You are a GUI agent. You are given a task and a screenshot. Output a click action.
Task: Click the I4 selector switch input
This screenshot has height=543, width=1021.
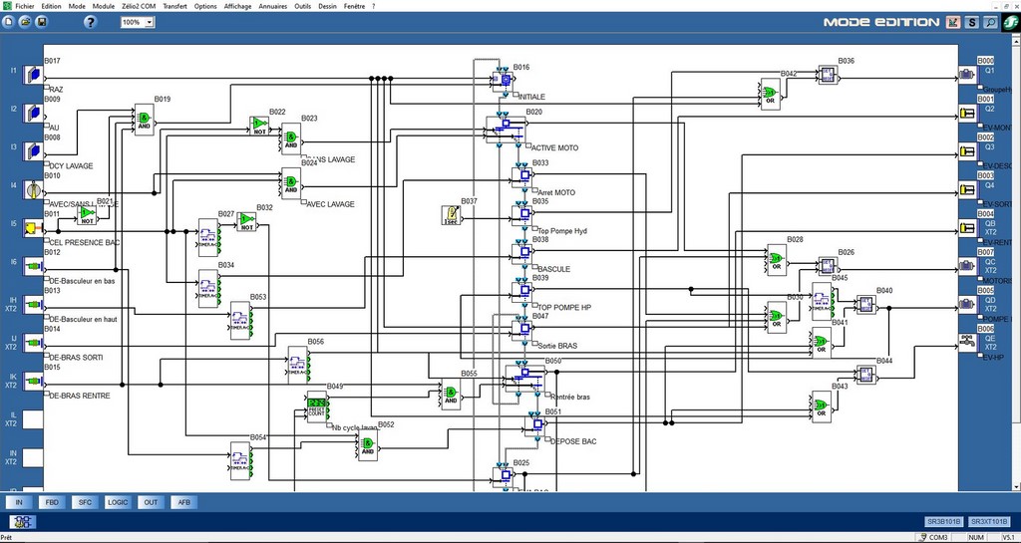32,189
